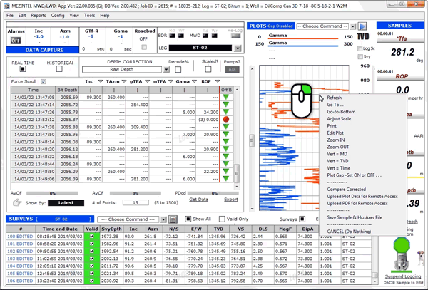Click the EDR Rd indicator light
This screenshot has height=290, width=428.
point(172,36)
